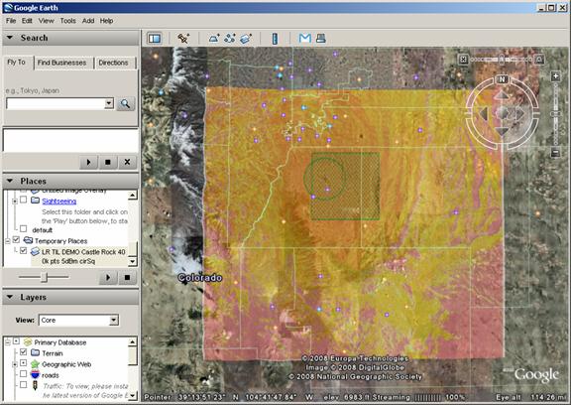571x405 pixels.
Task: Uncheck the Temporary Places checkbox
Action: point(16,240)
